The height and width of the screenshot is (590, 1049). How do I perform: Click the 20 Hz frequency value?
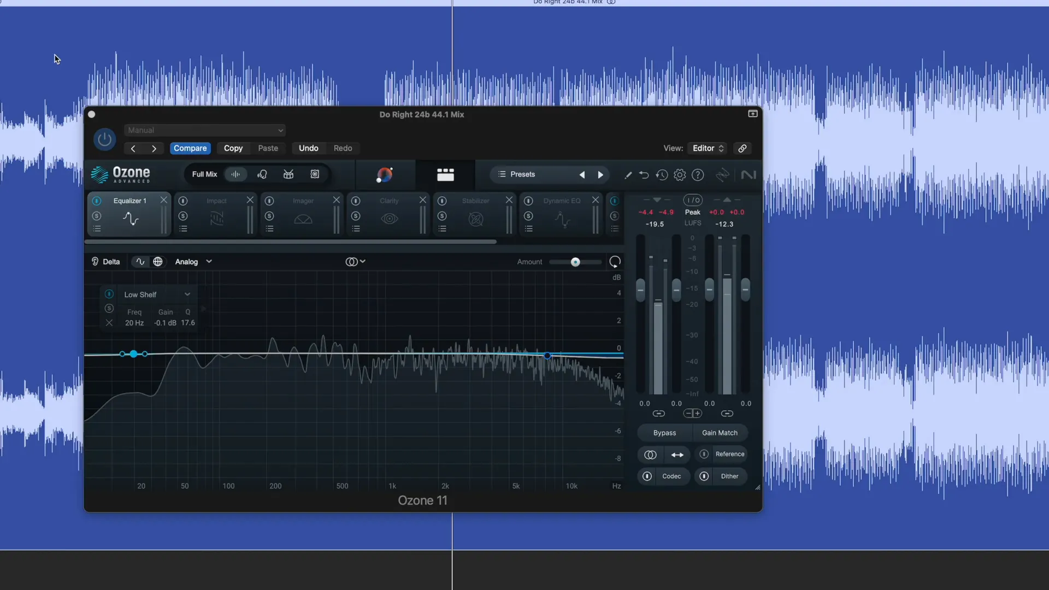tap(134, 323)
